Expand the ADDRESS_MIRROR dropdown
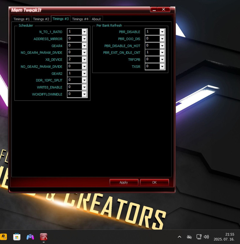Screen dimensions: 240x244 pyautogui.click(x=84, y=39)
